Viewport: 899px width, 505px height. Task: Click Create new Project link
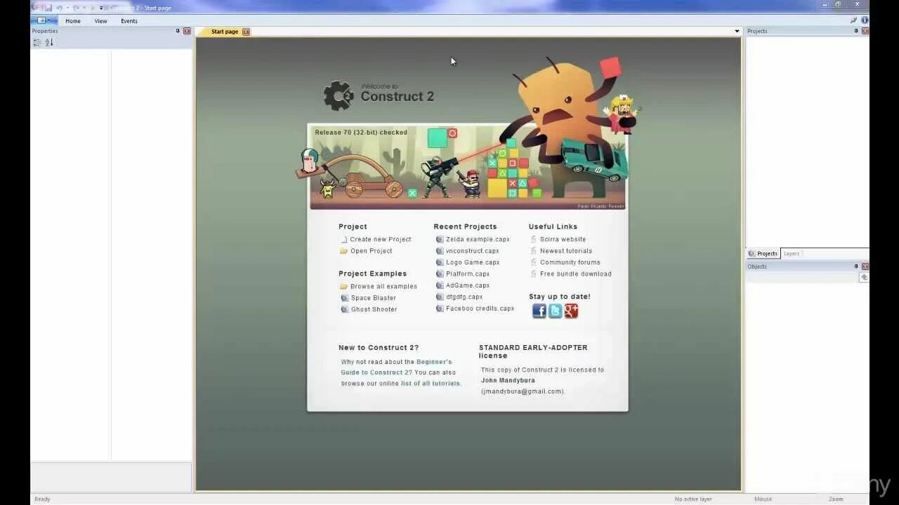coord(381,240)
